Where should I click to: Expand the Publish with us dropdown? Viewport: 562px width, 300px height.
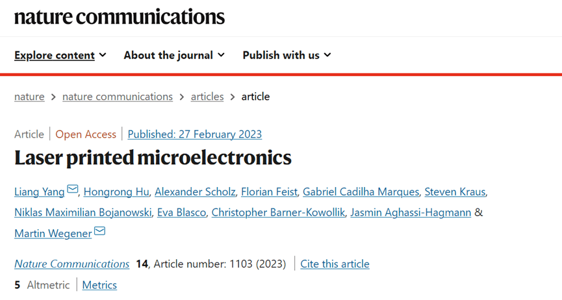287,55
